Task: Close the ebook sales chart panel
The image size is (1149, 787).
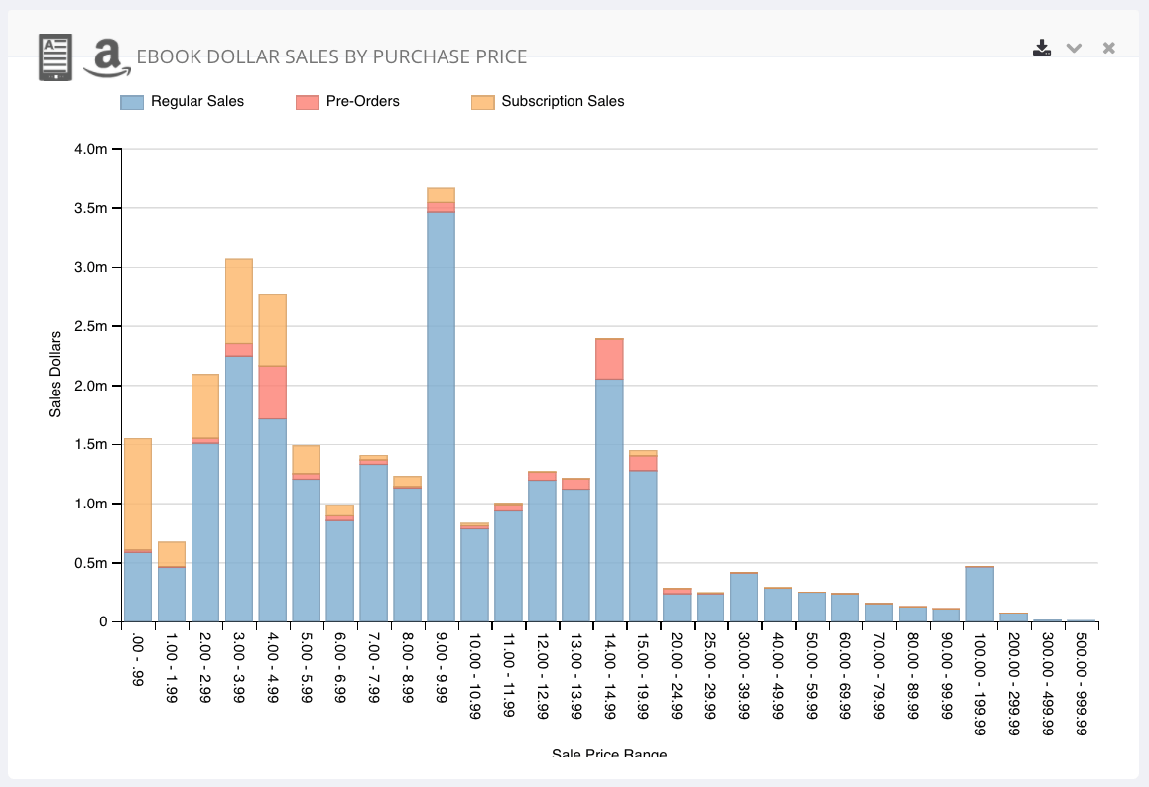Action: click(x=1108, y=48)
